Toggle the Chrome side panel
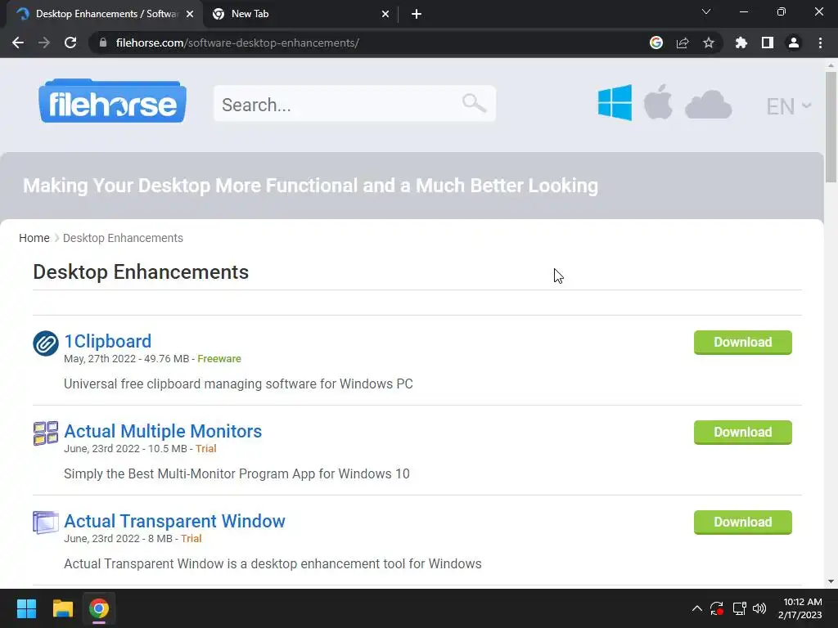The width and height of the screenshot is (838, 628). pyautogui.click(x=768, y=43)
